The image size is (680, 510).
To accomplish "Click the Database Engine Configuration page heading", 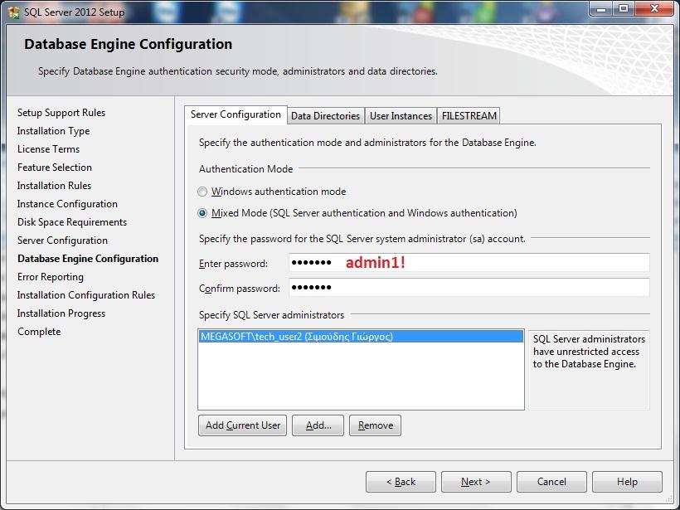I will pyautogui.click(x=129, y=44).
